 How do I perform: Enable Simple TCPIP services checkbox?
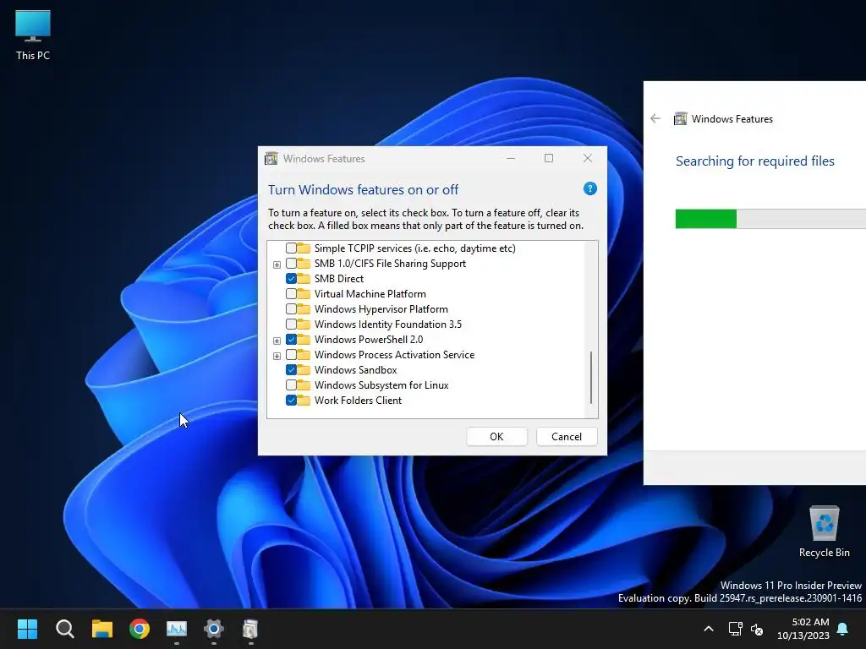[291, 248]
